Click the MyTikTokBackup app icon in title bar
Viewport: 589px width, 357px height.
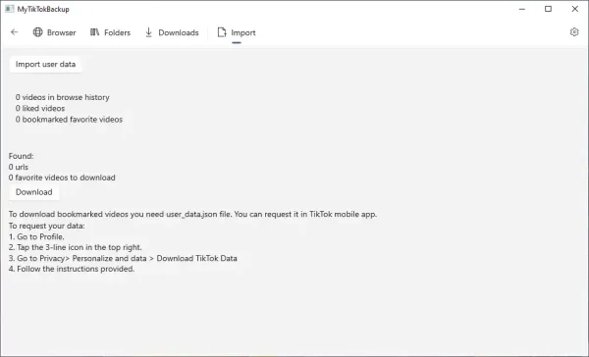click(10, 9)
